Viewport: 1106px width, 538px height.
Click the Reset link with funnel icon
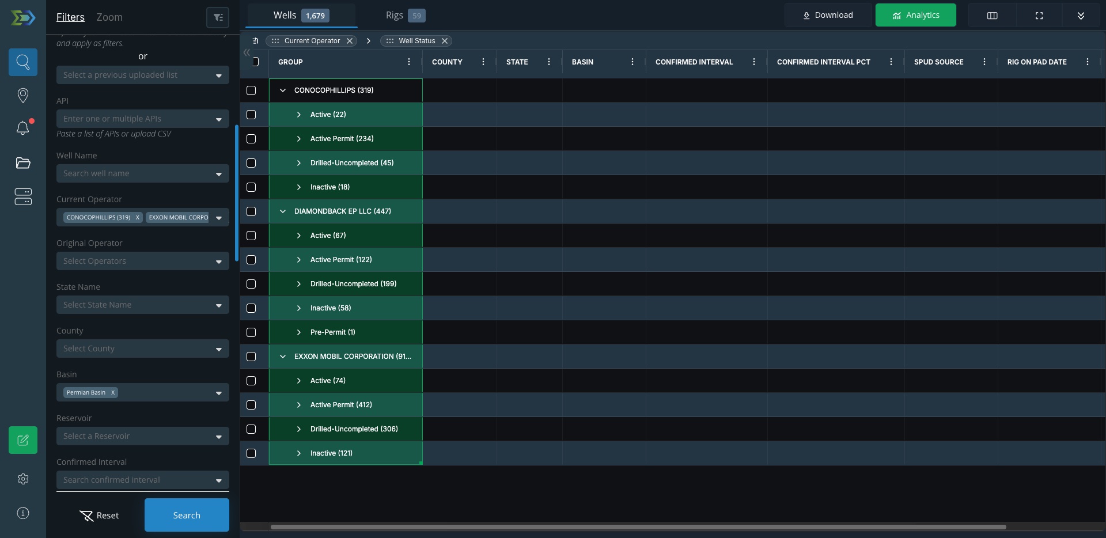click(99, 515)
